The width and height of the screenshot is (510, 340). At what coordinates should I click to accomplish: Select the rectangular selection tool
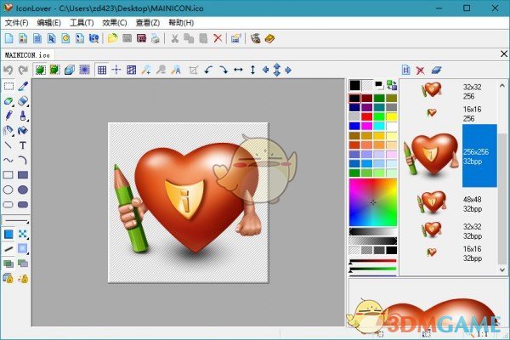pos(8,86)
